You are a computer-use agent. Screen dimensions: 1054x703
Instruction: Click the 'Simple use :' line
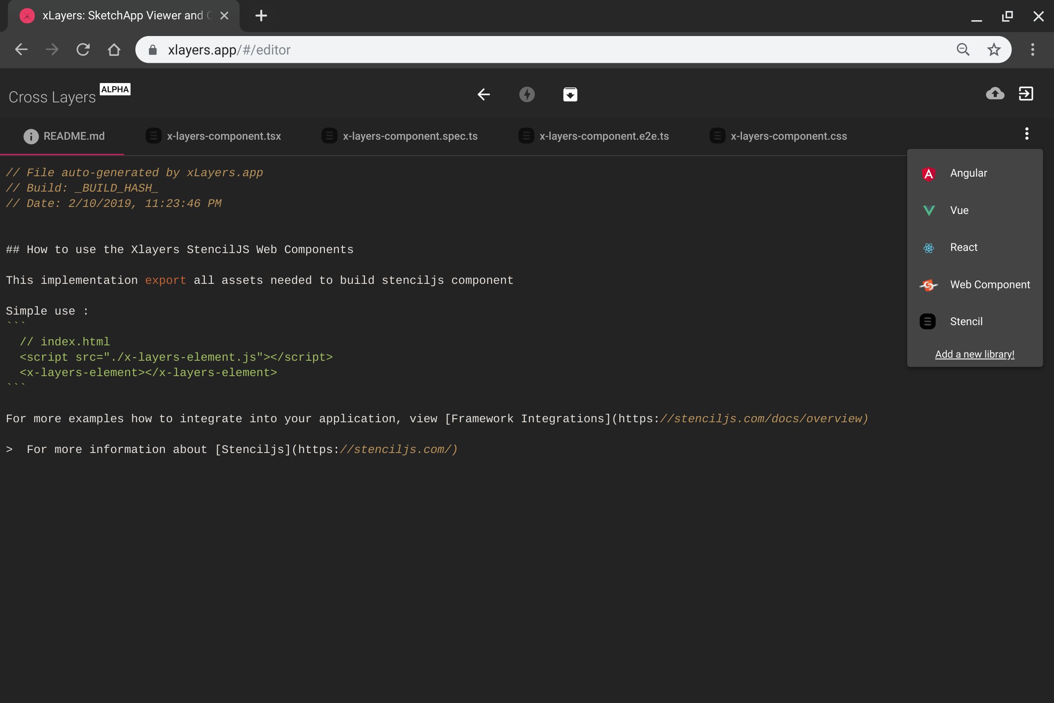point(47,311)
